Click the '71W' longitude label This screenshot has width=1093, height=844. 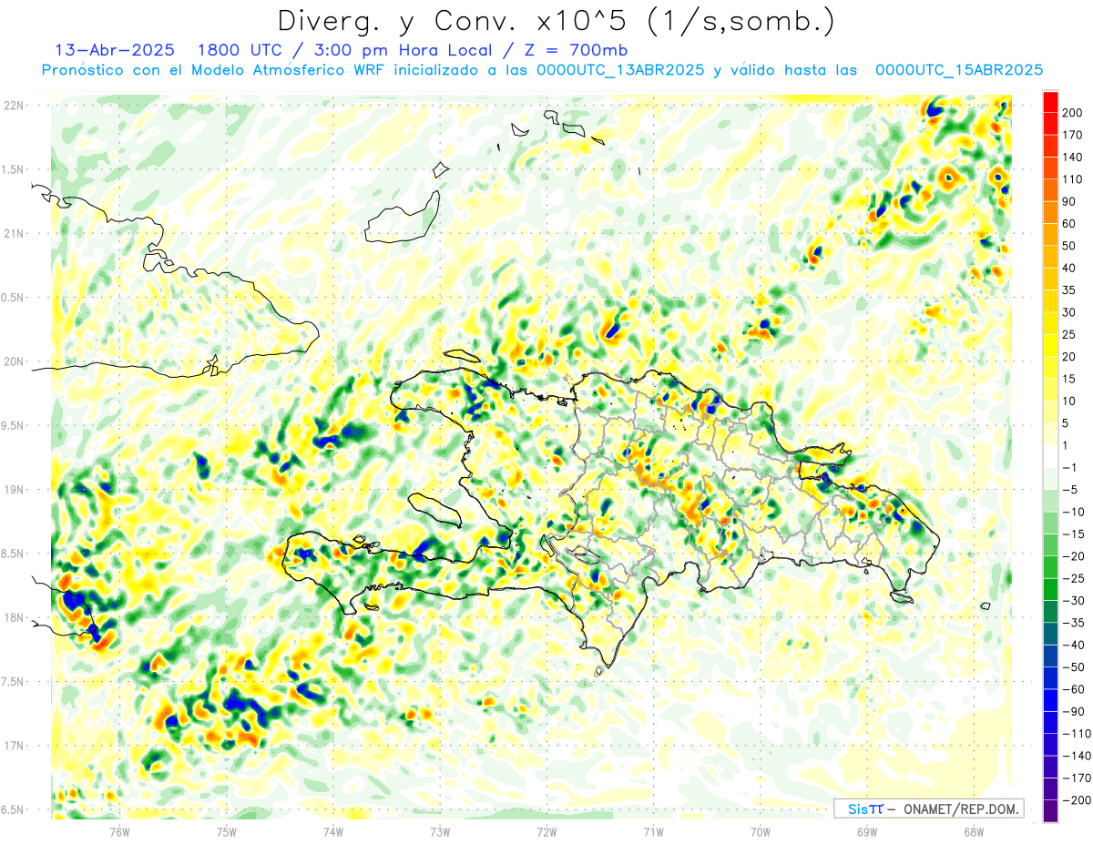pyautogui.click(x=653, y=832)
